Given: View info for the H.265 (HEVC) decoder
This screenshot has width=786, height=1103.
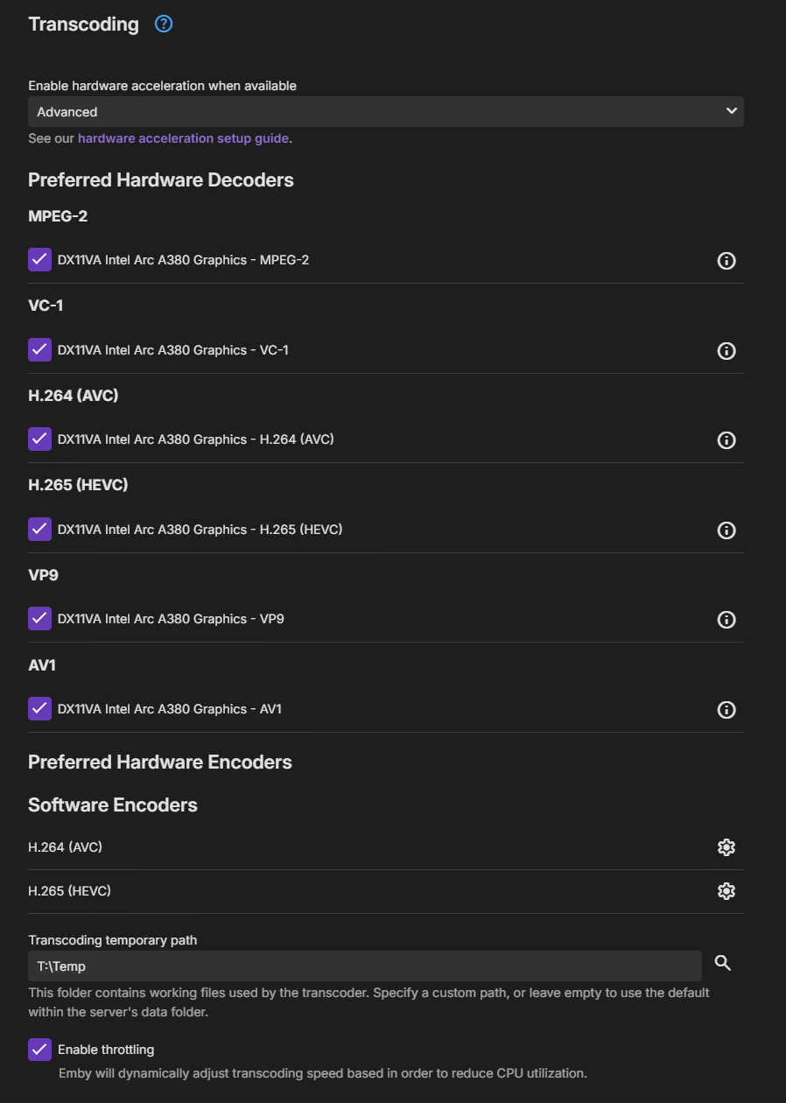Looking at the screenshot, I should point(726,530).
